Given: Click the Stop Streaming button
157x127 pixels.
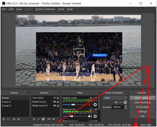Looking at the screenshot, I should point(142,98).
